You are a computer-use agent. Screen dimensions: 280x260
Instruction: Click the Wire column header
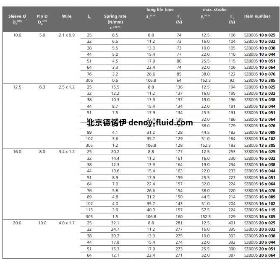pos(67,16)
